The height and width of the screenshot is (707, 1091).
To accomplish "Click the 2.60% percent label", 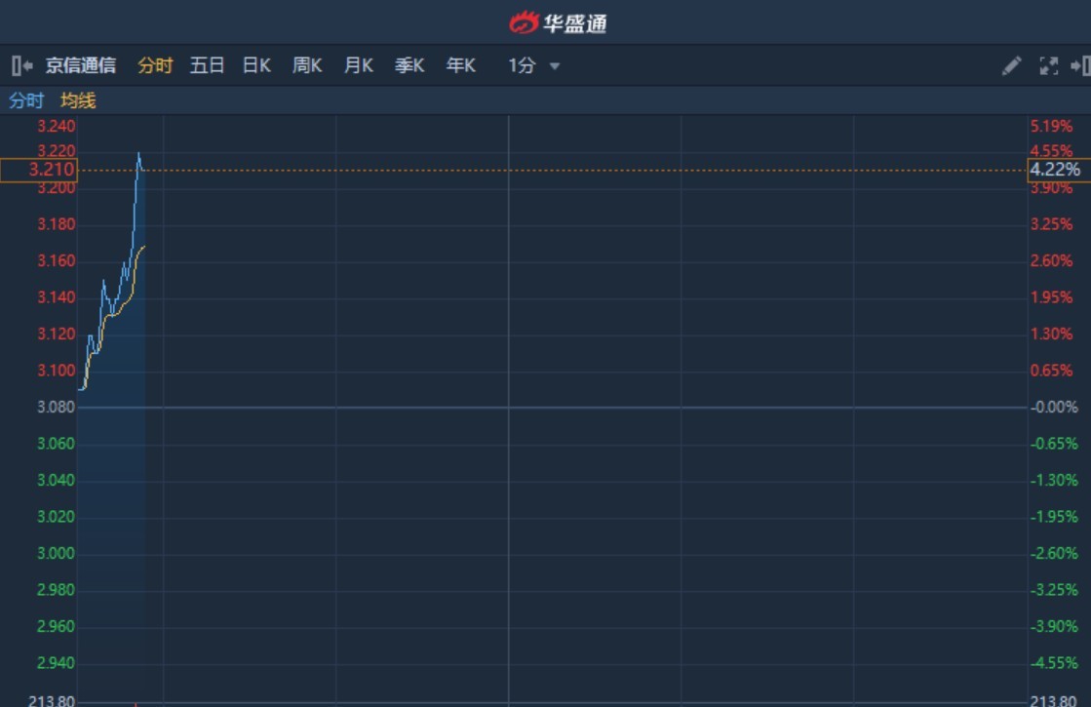I will click(x=1051, y=261).
